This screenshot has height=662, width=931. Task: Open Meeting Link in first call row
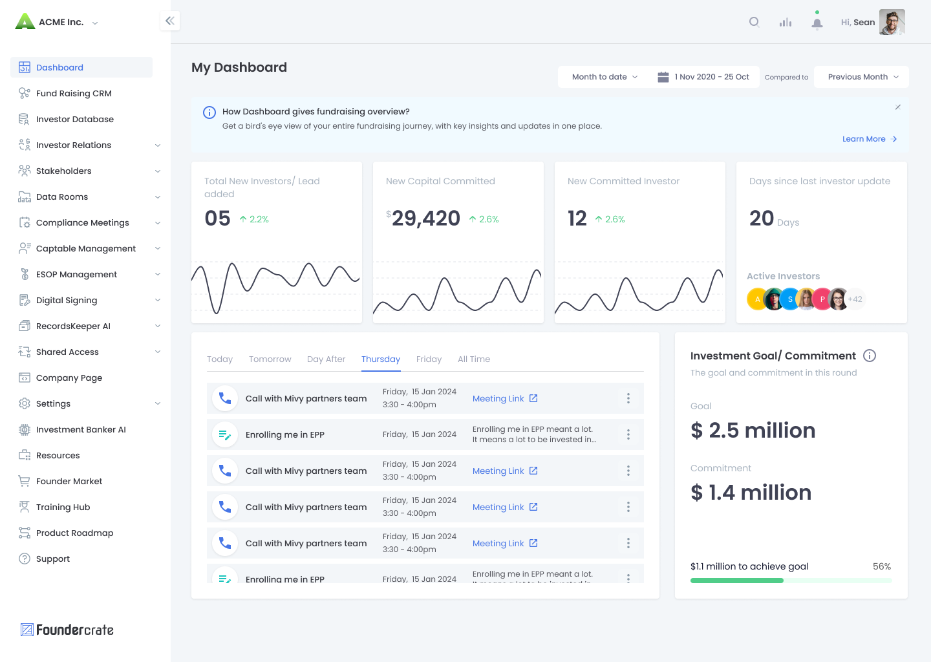point(505,399)
